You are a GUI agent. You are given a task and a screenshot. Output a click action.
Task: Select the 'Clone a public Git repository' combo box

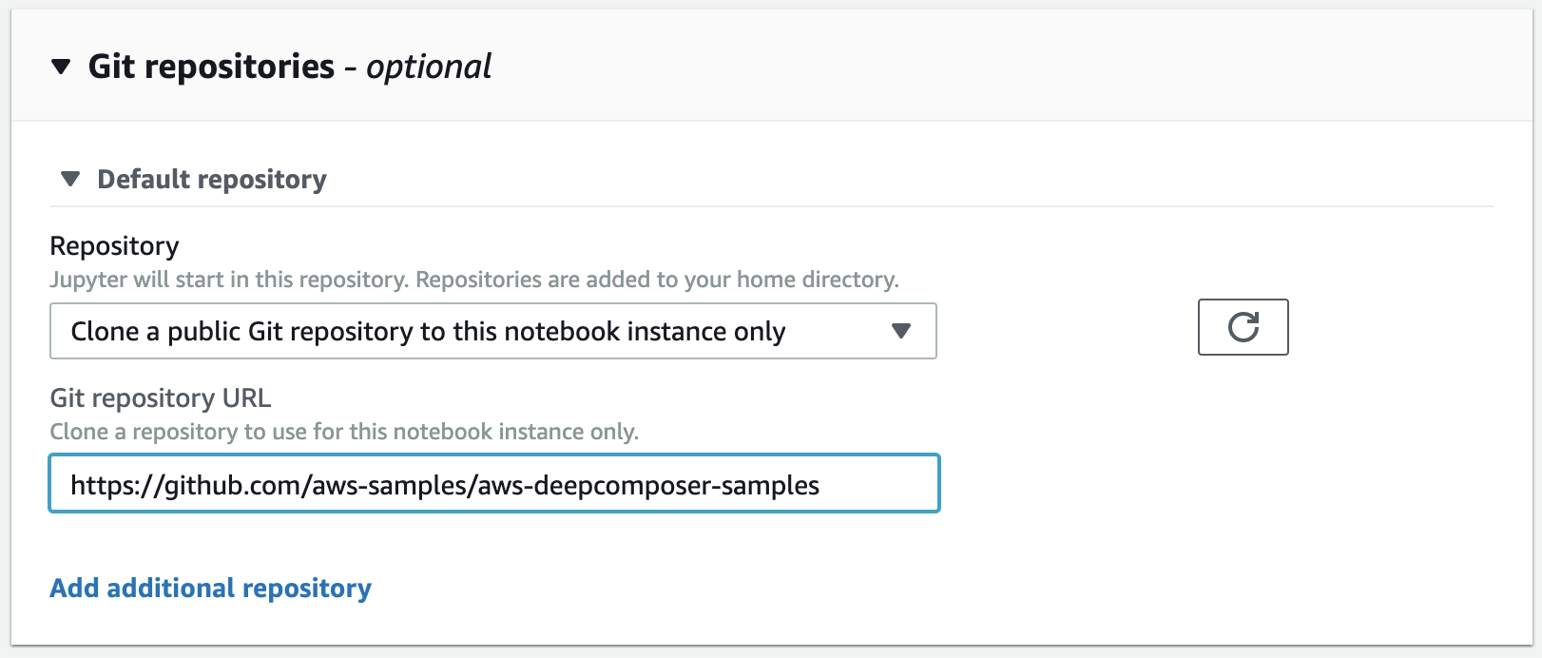pyautogui.click(x=493, y=331)
